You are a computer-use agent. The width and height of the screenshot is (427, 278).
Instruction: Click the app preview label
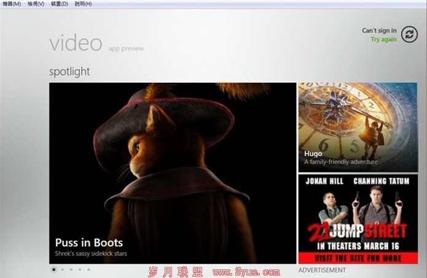[x=126, y=48]
